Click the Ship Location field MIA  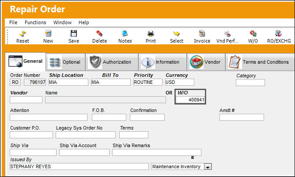pyautogui.click(x=68, y=82)
